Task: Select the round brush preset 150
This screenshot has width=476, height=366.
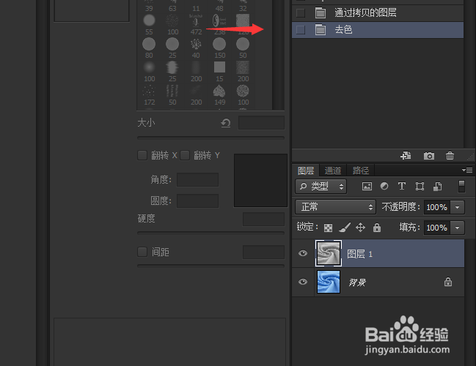Action: click(219, 44)
